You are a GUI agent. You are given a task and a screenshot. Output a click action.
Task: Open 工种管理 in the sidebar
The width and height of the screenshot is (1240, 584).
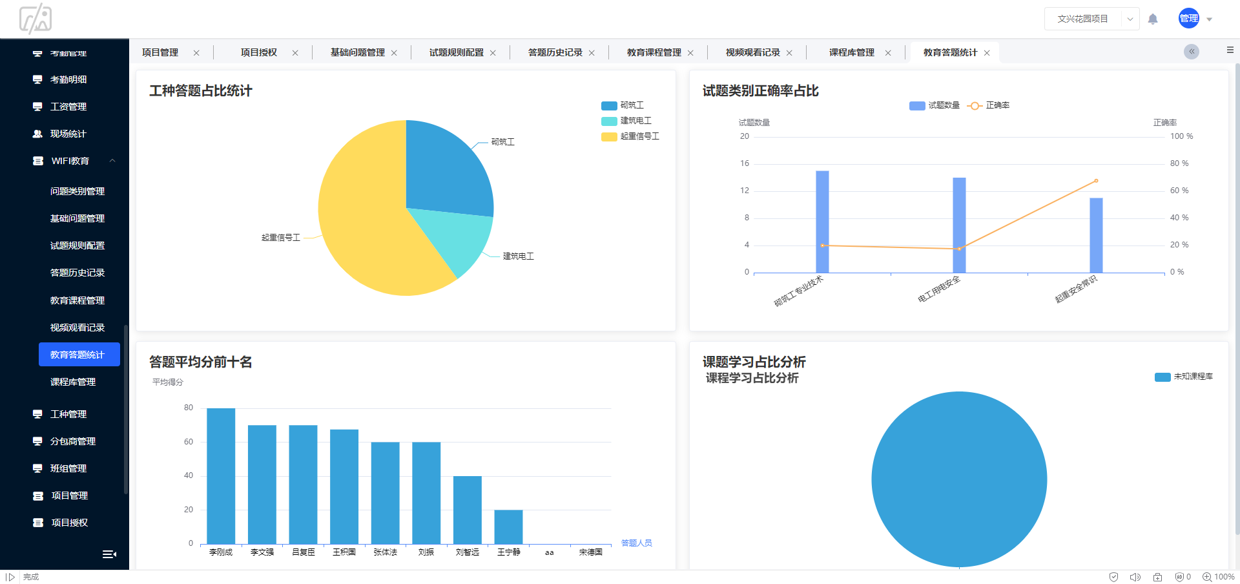68,414
